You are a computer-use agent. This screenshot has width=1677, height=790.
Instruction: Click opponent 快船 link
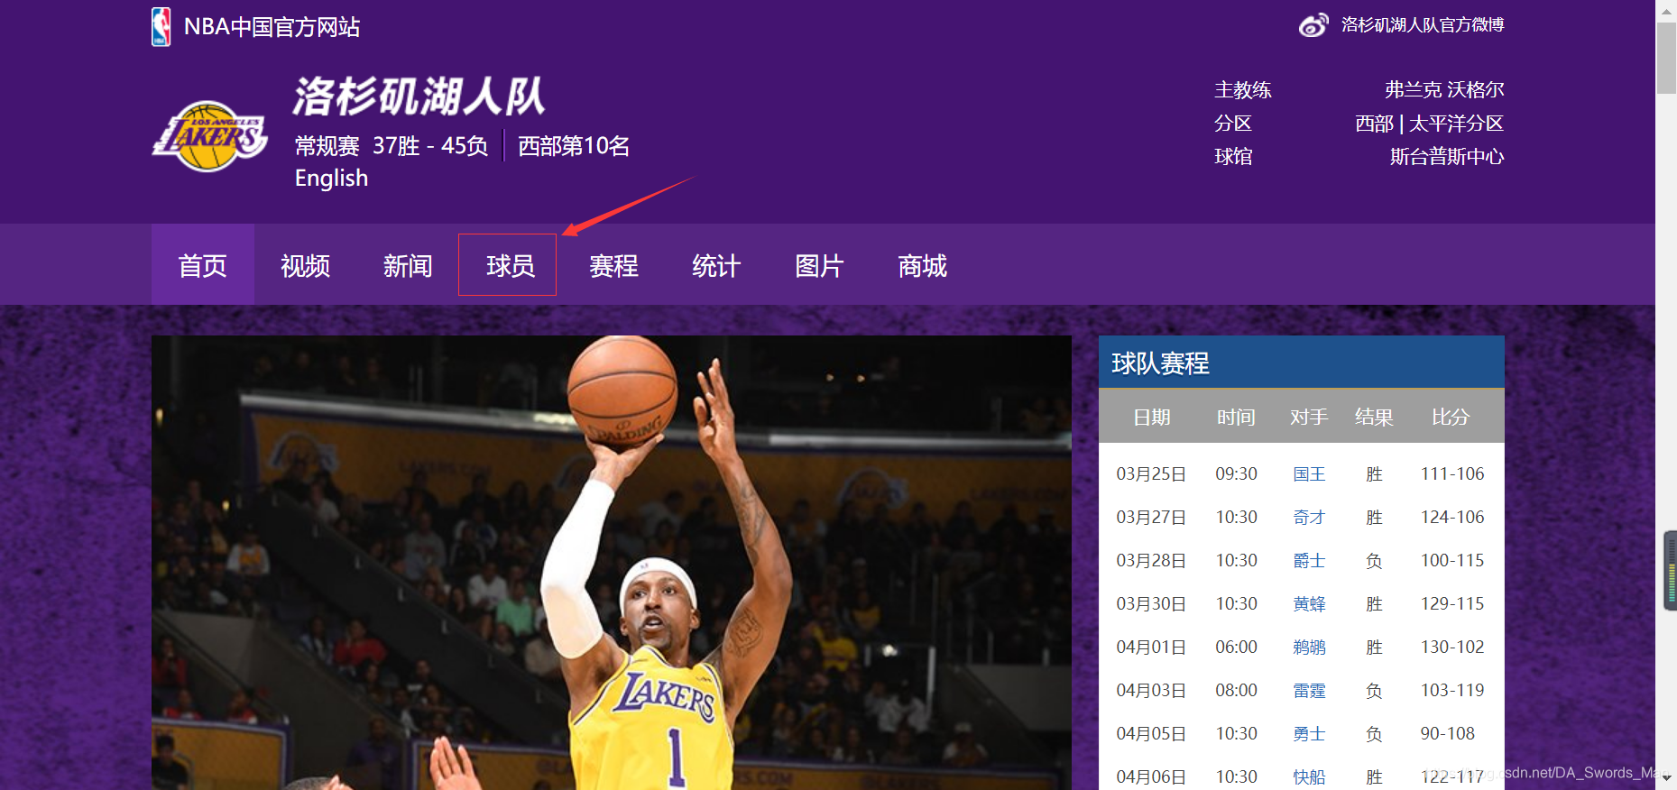[1309, 777]
